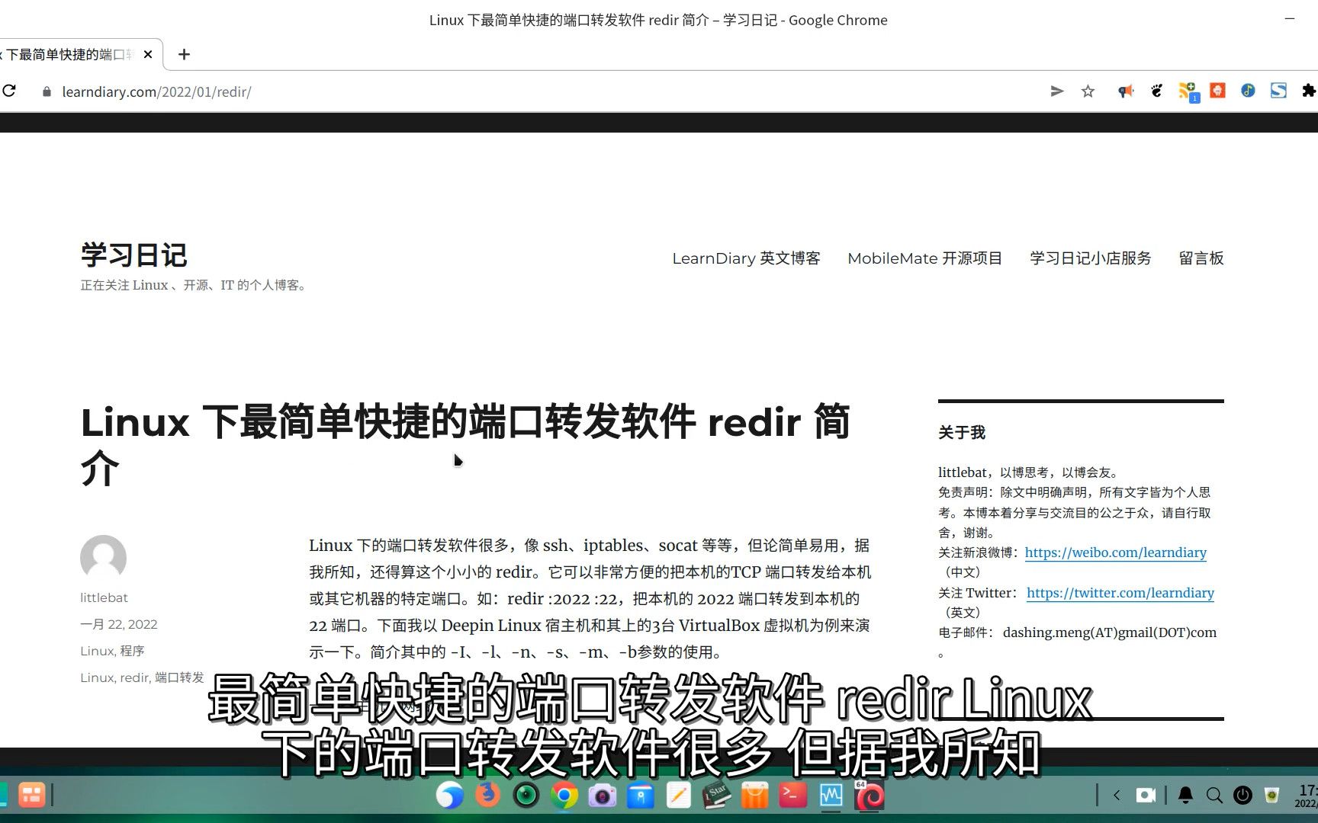
Task: Follow the weibo.com/learndiary link
Action: coord(1116,552)
